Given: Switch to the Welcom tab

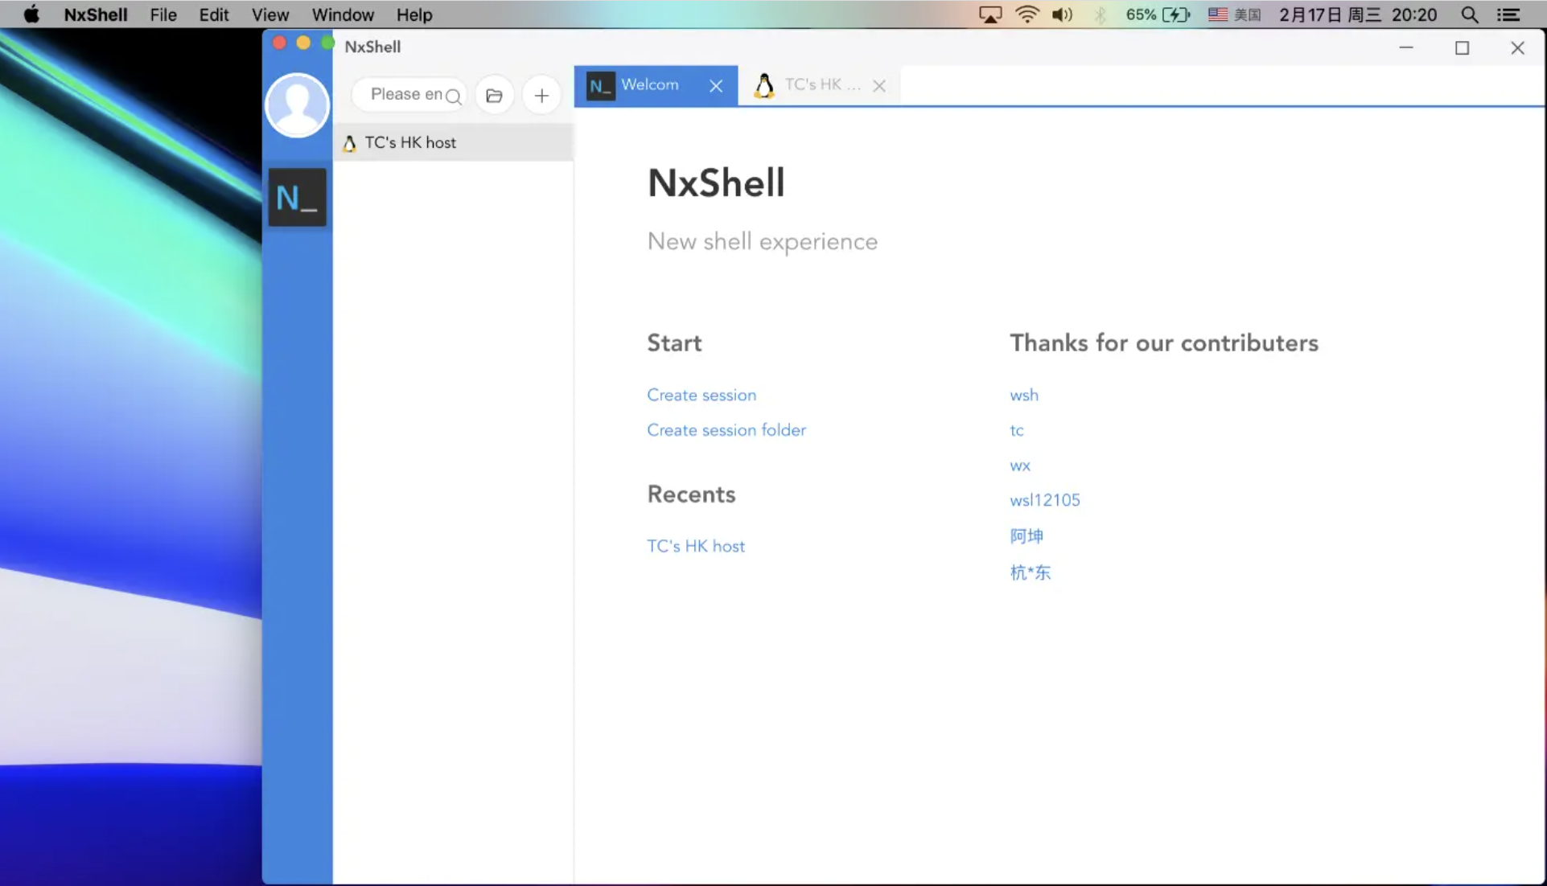Looking at the screenshot, I should pyautogui.click(x=652, y=84).
